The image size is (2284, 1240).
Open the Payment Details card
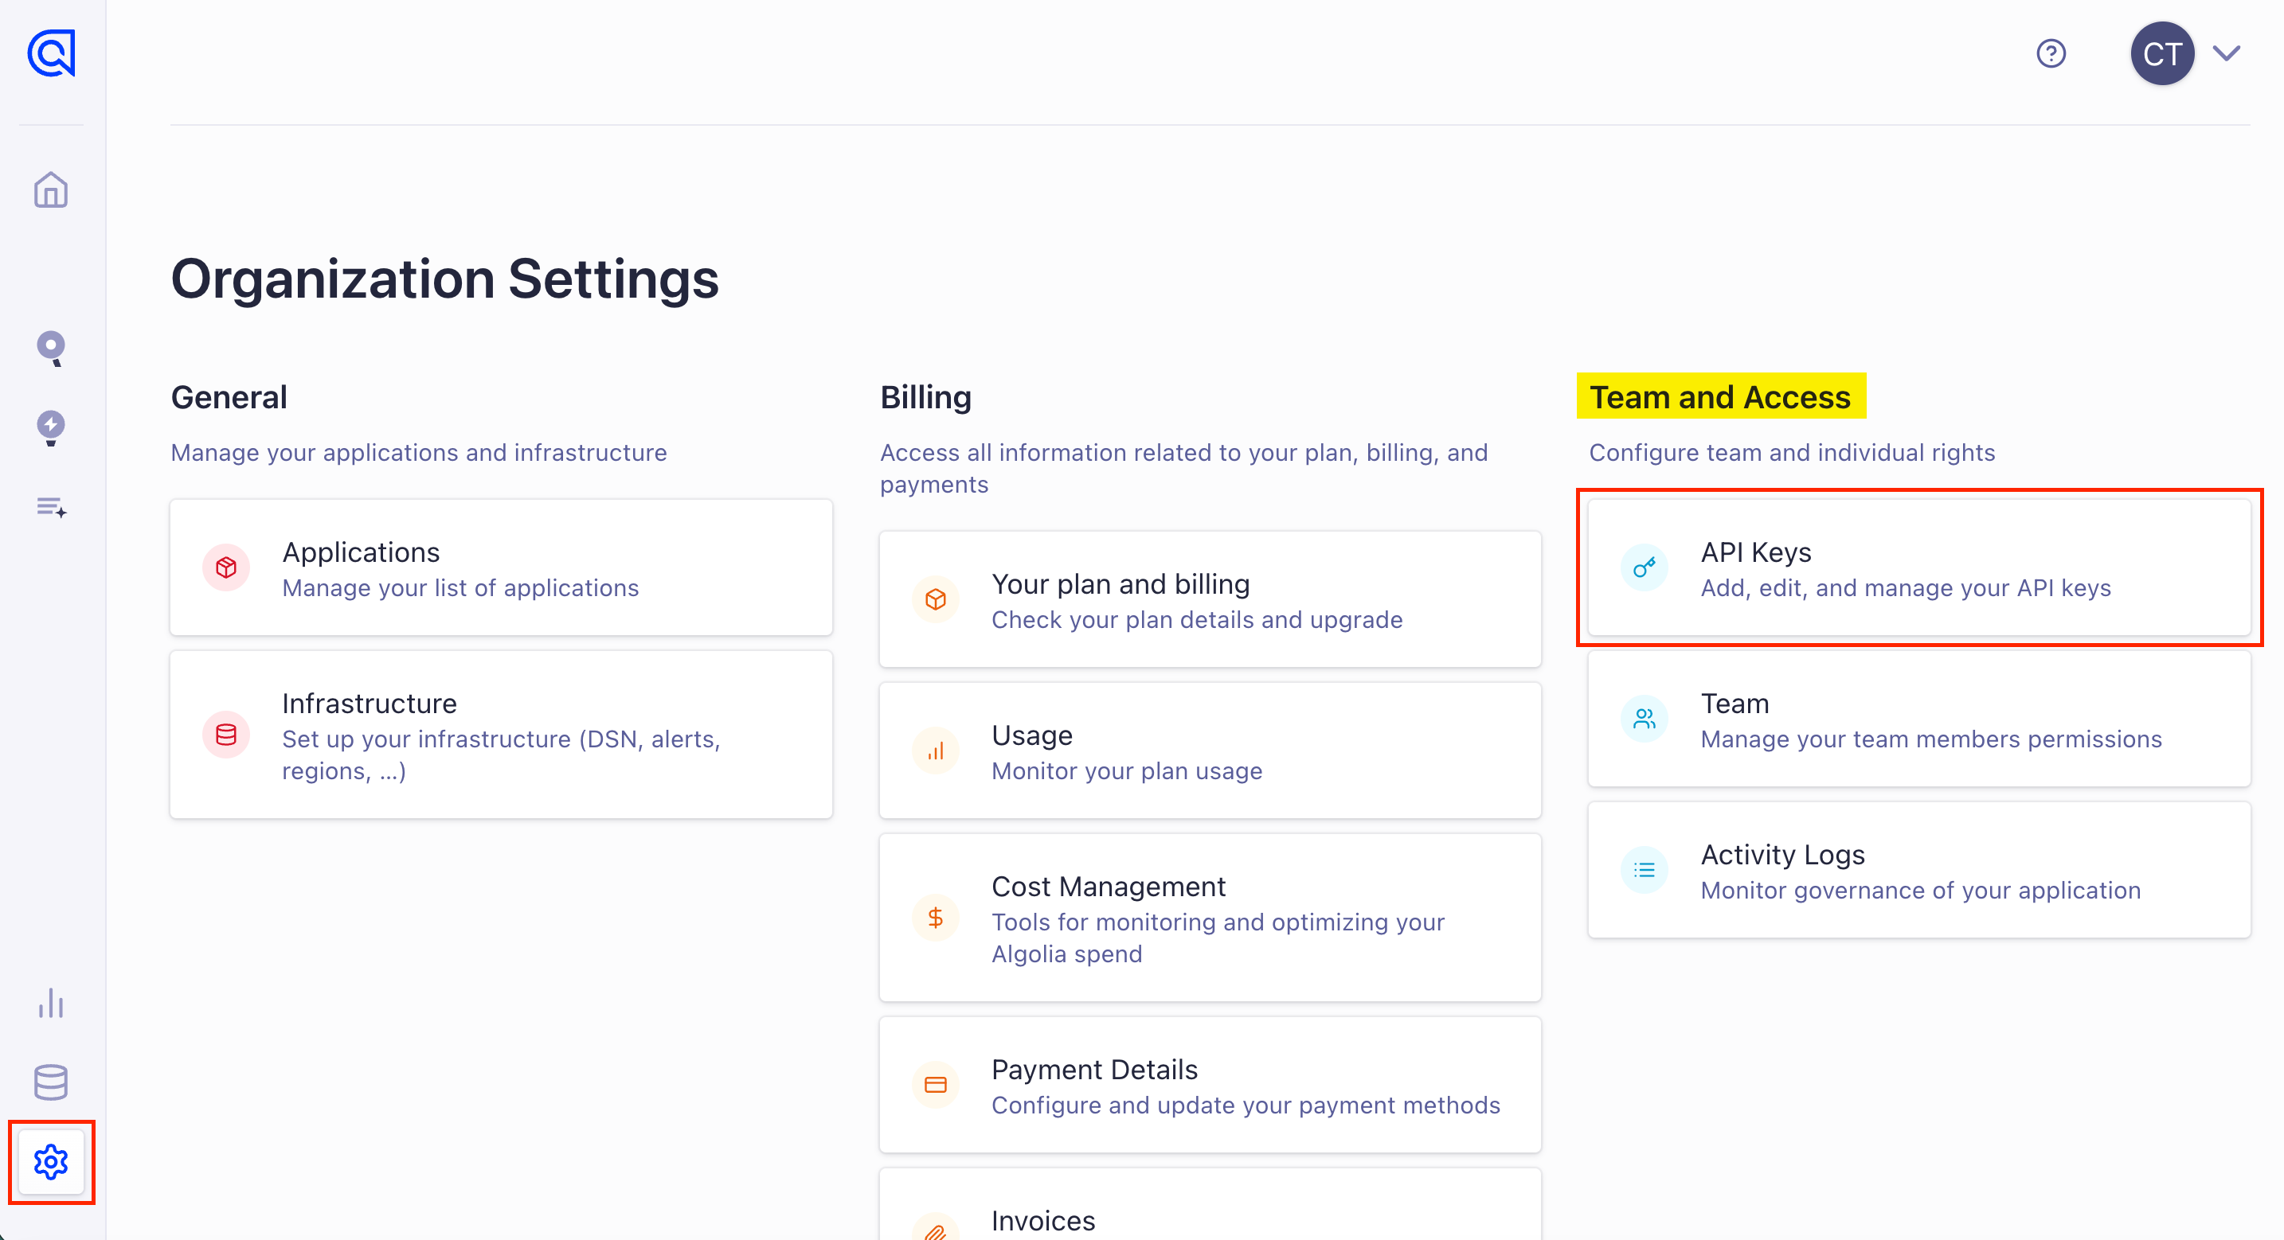tap(1210, 1085)
